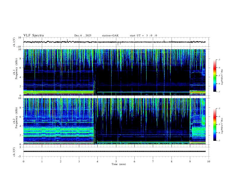Click the "station=GAK" label
The image size is (235, 181).
click(110, 35)
